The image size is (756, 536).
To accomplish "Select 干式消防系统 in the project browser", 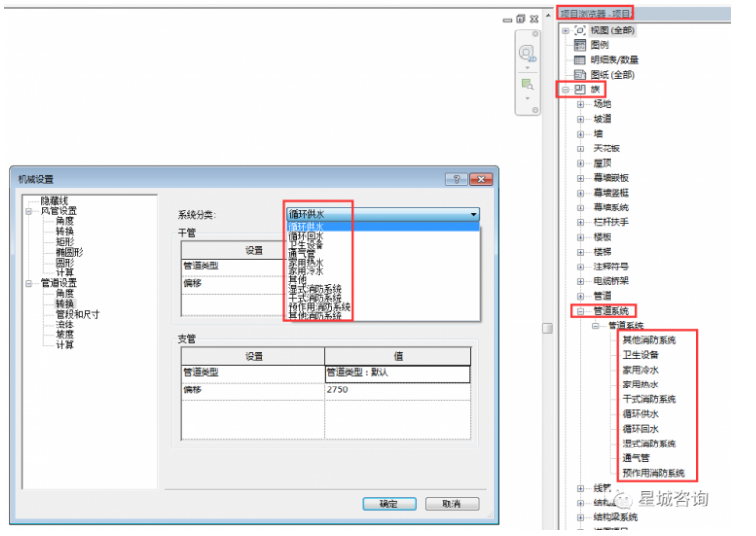I will coord(649,399).
